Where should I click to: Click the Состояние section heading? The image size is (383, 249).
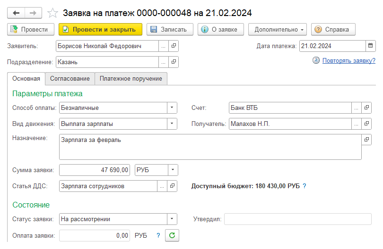31,205
